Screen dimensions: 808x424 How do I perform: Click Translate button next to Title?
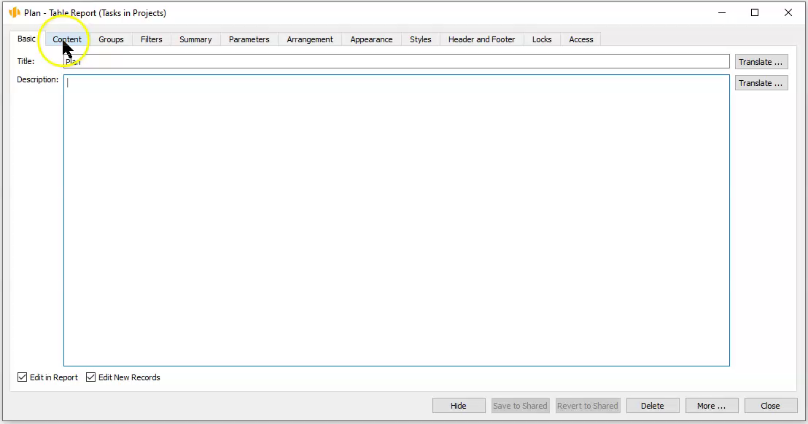pyautogui.click(x=761, y=62)
